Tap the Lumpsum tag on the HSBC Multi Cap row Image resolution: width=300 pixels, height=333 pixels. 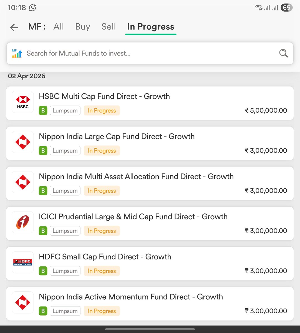point(65,110)
